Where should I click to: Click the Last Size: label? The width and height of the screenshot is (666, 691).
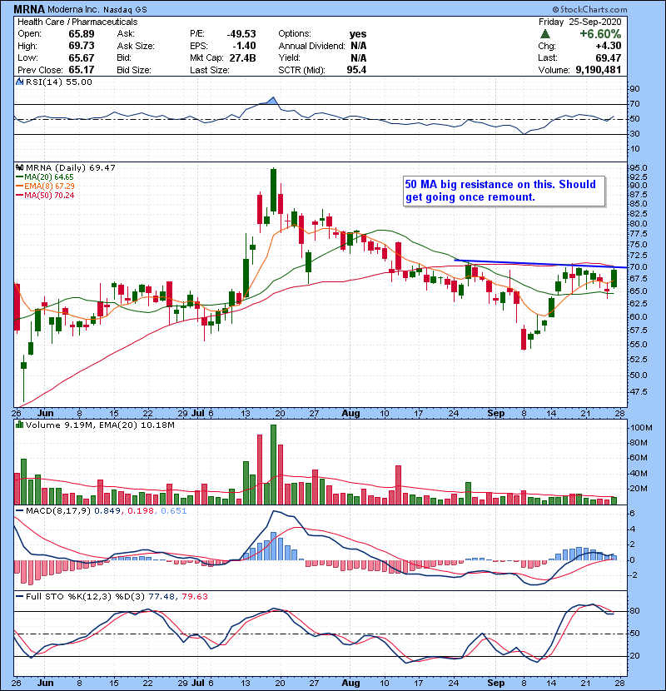tap(209, 70)
